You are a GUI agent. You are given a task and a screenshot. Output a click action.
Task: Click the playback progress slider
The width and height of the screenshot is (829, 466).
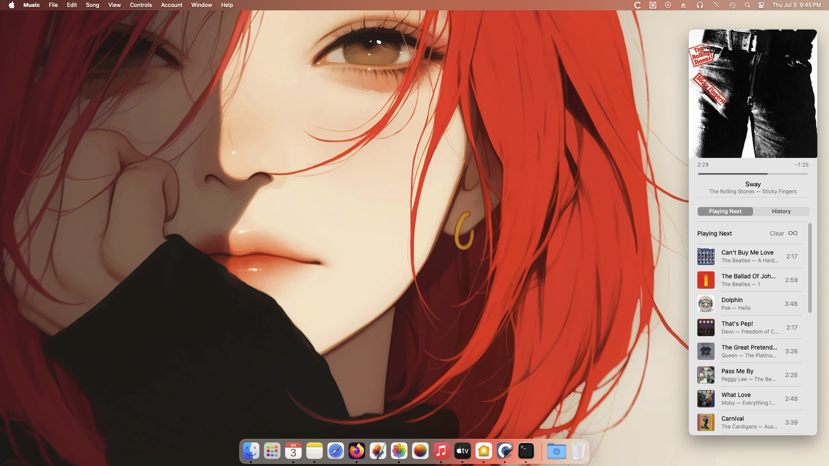753,174
